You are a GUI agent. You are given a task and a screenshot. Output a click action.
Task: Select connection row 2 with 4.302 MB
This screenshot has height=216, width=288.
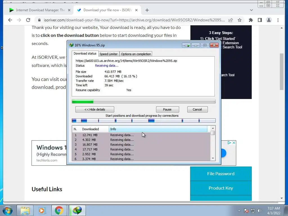(141, 140)
